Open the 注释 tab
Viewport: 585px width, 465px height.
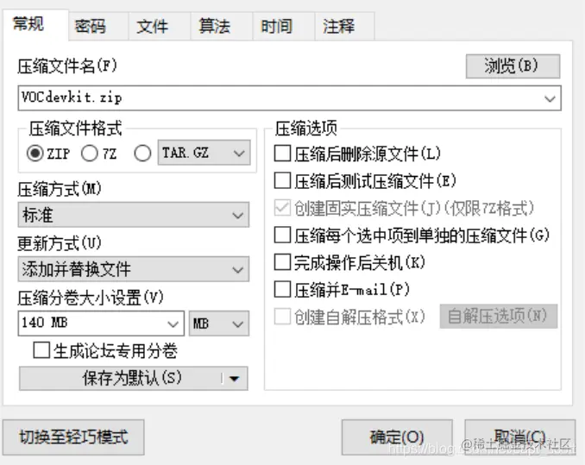345,26
